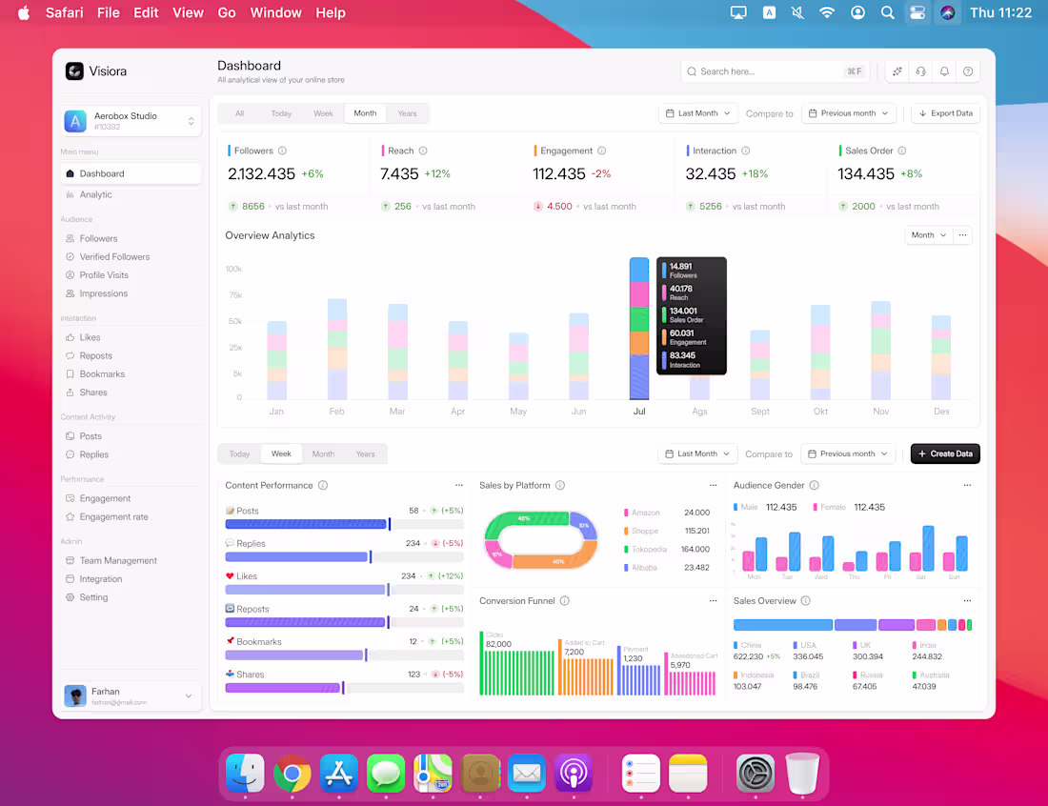
Task: Click the Impressions icon in the sidebar
Action: coord(70,293)
